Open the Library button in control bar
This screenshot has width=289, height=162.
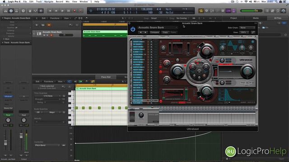(5, 11)
